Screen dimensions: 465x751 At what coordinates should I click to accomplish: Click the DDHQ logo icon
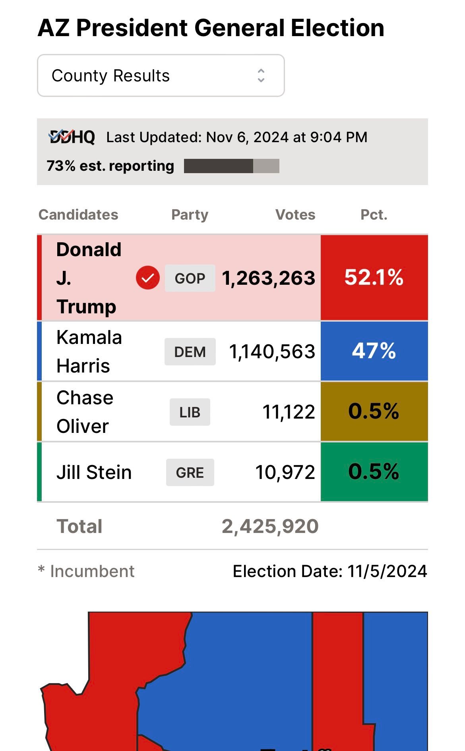[72, 137]
